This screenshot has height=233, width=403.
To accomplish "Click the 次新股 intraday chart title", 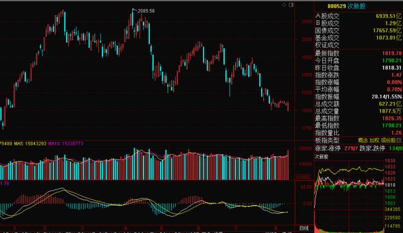I will pyautogui.click(x=321, y=156).
